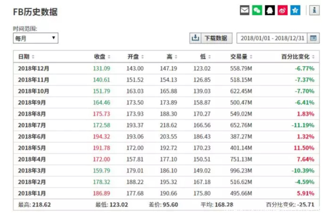Open the info icon button
This screenshot has height=221, width=328.
coord(314,10)
